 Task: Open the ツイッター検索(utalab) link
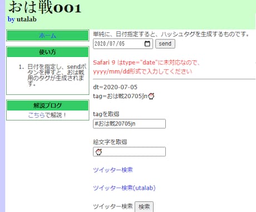pyautogui.click(x=124, y=188)
